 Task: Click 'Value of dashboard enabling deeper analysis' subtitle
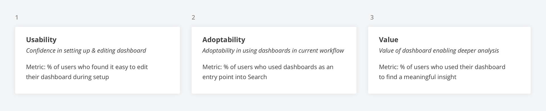click(439, 51)
